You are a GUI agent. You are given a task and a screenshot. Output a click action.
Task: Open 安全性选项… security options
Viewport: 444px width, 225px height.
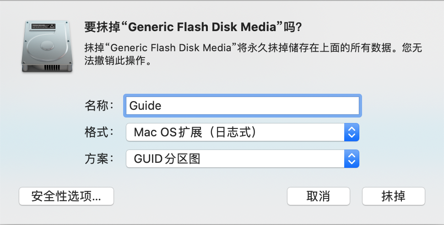click(x=66, y=196)
